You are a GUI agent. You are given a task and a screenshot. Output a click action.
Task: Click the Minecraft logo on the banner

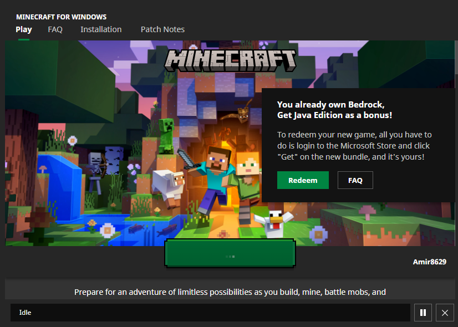[231, 60]
